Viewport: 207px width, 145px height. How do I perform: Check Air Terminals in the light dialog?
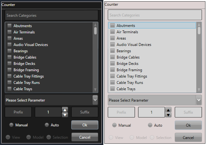(113, 32)
